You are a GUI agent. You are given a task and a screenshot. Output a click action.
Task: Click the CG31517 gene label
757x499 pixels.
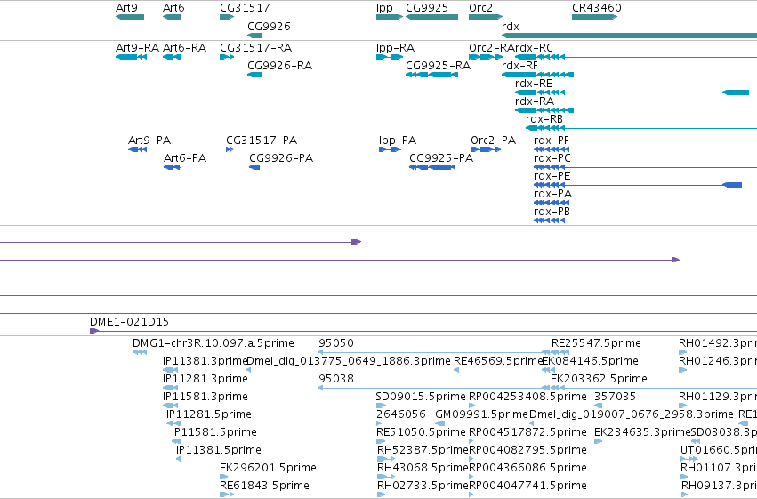pos(245,8)
